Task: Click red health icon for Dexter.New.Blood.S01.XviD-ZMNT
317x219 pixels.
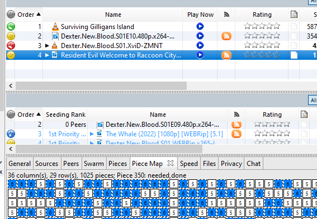Action: (11, 45)
